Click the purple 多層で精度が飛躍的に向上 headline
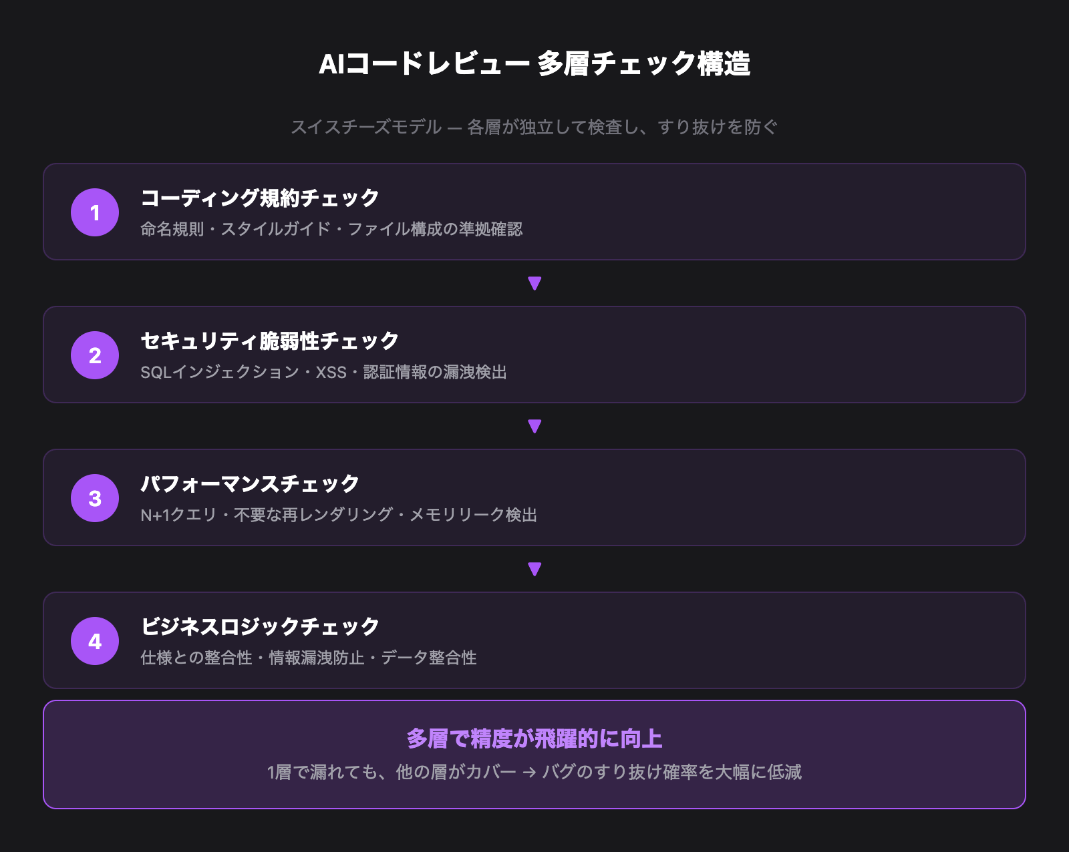The height and width of the screenshot is (852, 1069). click(x=534, y=739)
